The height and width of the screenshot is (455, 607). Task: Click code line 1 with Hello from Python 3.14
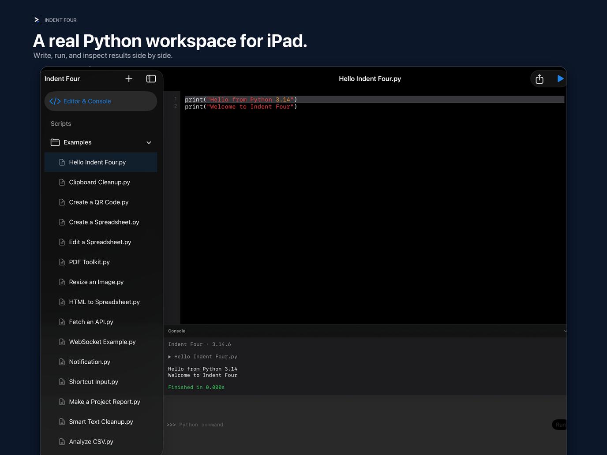(241, 100)
